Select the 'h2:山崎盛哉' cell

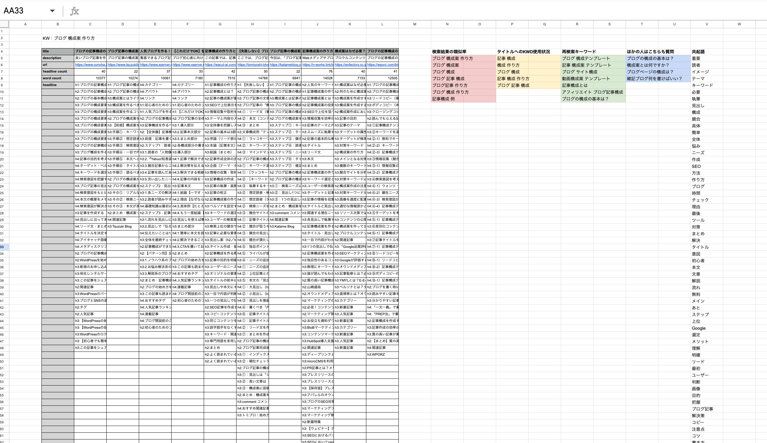(x=317, y=287)
